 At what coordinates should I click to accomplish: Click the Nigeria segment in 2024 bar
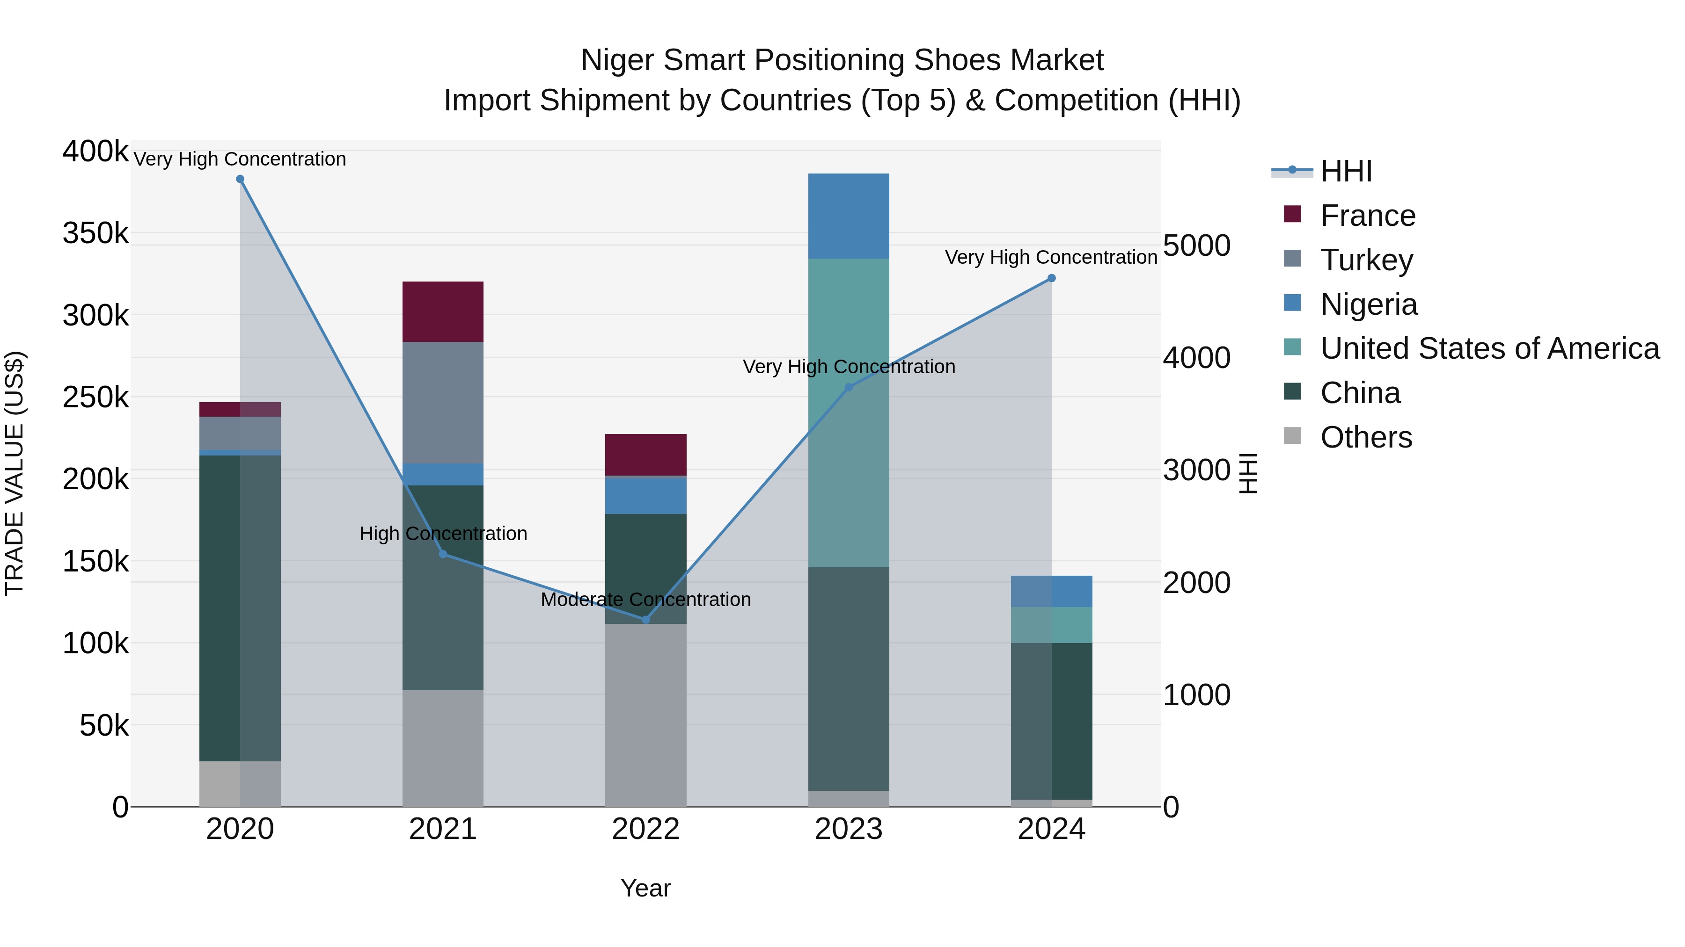click(1052, 592)
